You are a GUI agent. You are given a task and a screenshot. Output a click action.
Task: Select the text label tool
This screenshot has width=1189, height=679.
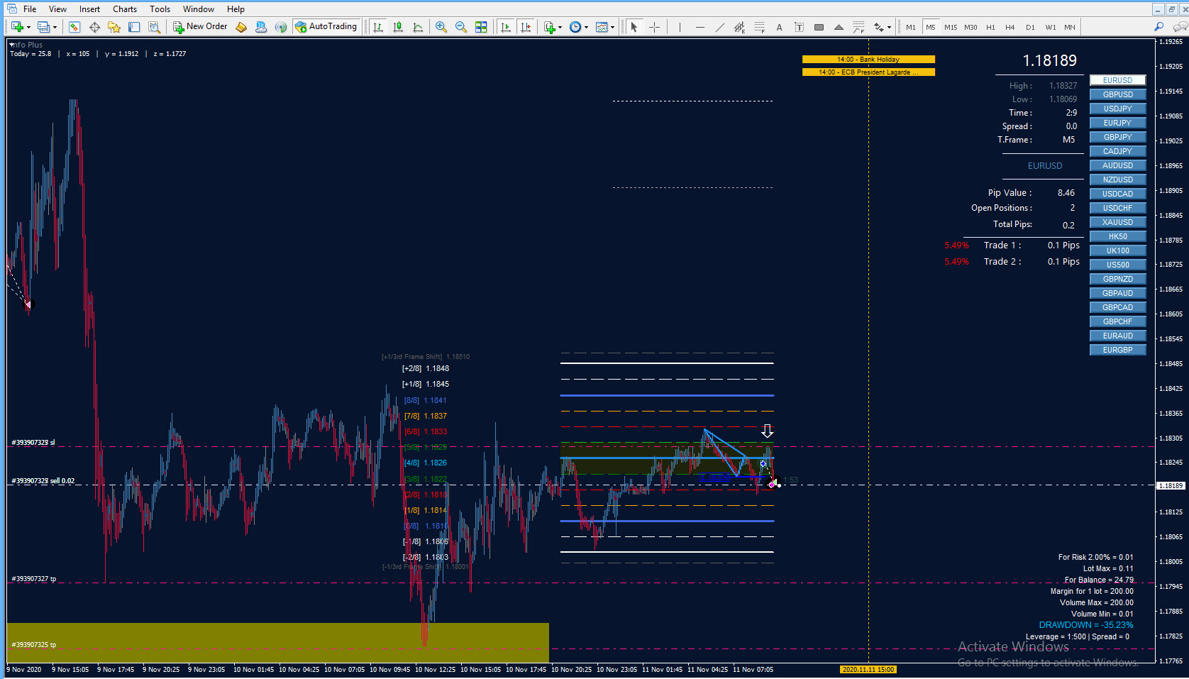(799, 27)
